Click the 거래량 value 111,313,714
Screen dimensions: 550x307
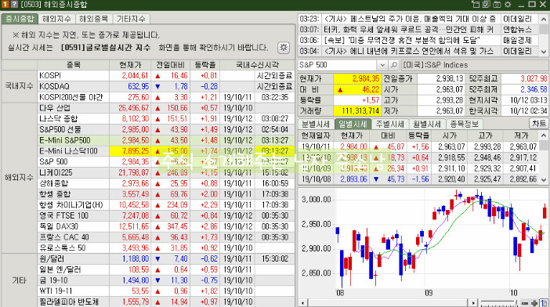357,111
